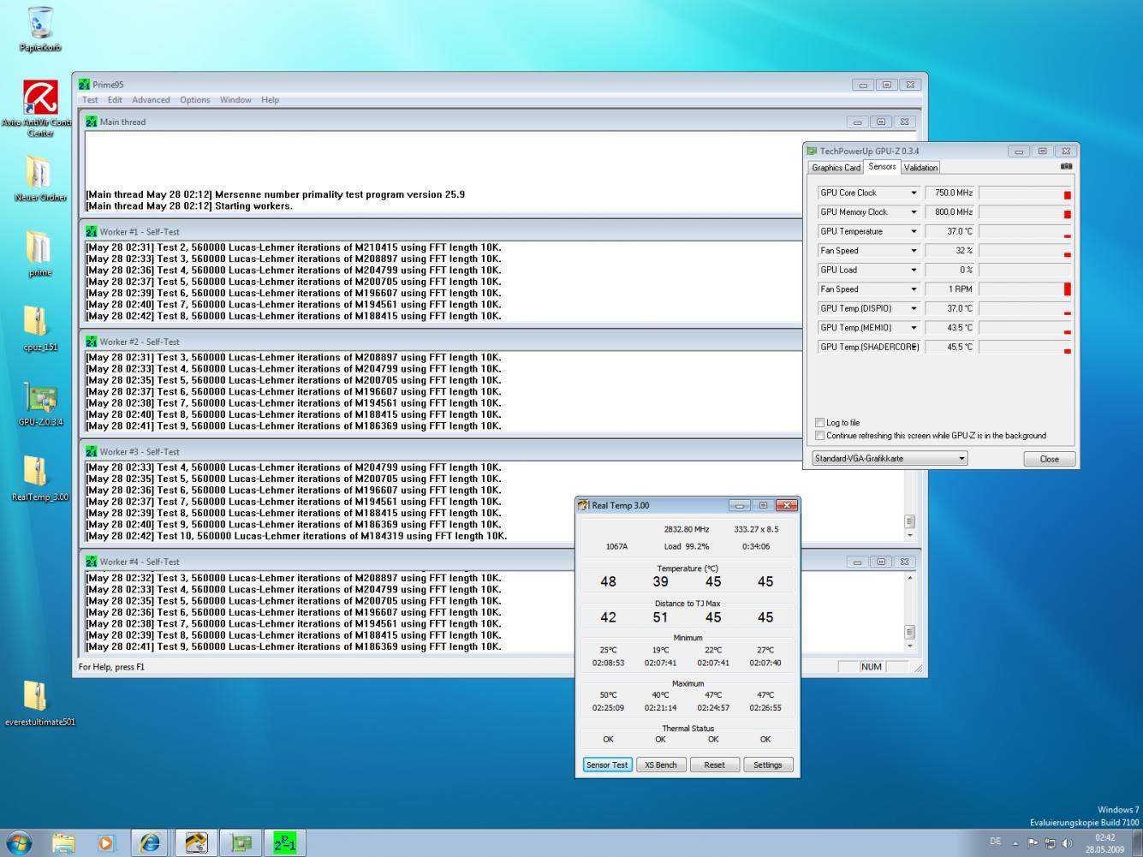Open the Advanced menu in Prime95
The width and height of the screenshot is (1143, 857).
click(151, 100)
